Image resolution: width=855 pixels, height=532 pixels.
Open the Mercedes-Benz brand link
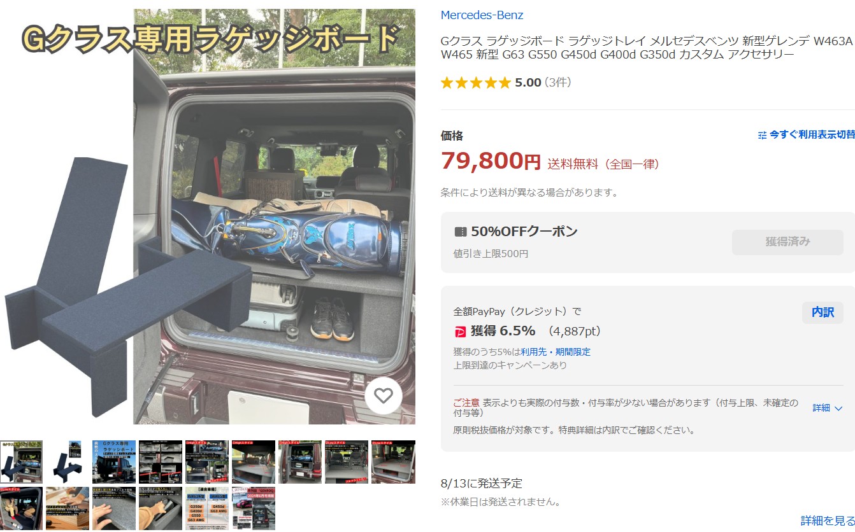(482, 15)
